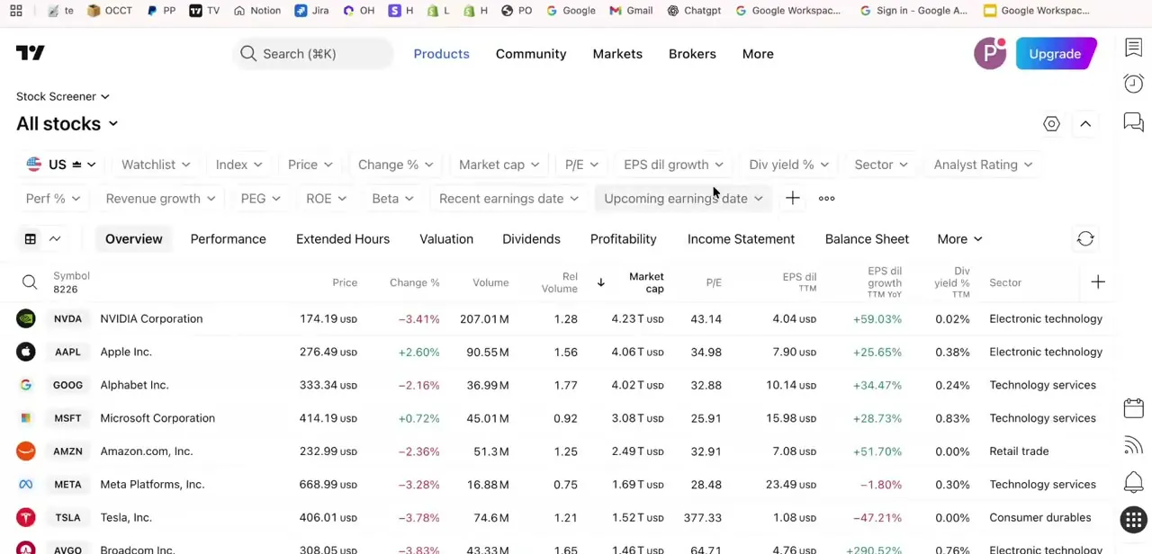Open the Watchlist filter dropdown
Image resolution: width=1152 pixels, height=554 pixels.
click(x=156, y=165)
